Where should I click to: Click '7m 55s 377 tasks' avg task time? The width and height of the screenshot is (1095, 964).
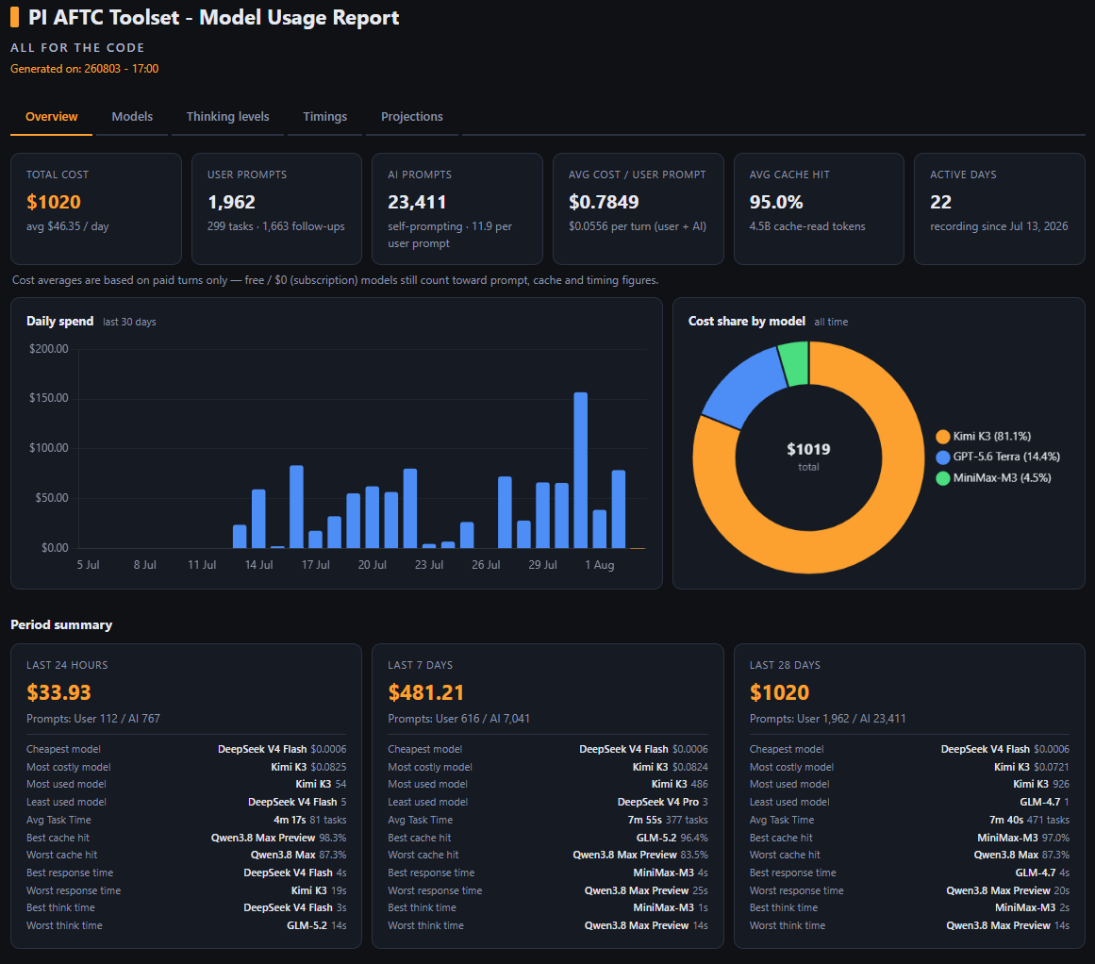pyautogui.click(x=668, y=820)
